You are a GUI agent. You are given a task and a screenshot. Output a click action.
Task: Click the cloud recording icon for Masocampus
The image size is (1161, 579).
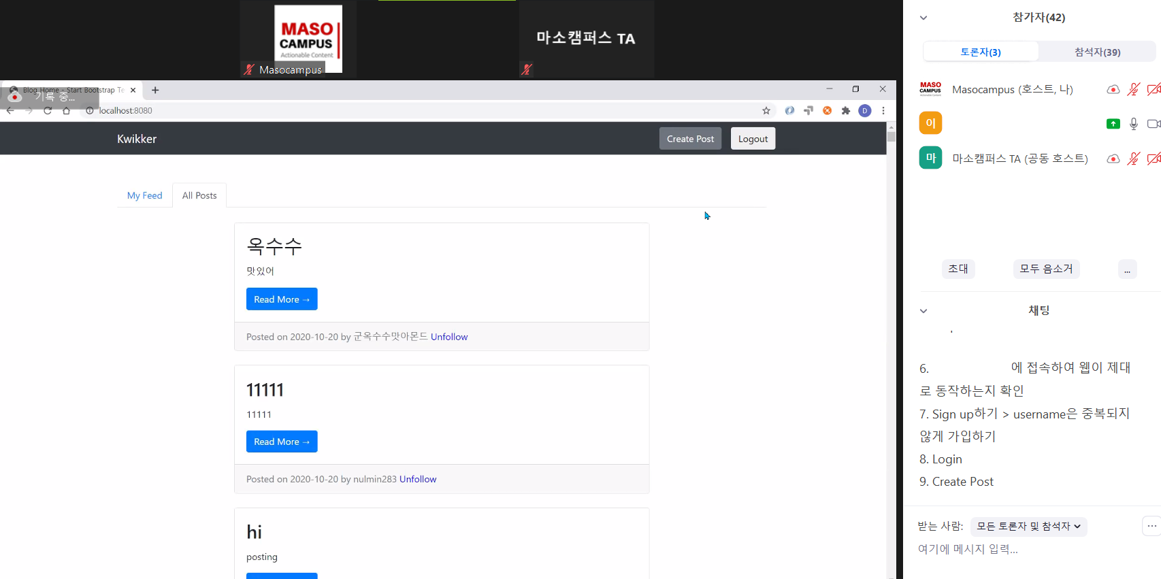click(x=1113, y=90)
